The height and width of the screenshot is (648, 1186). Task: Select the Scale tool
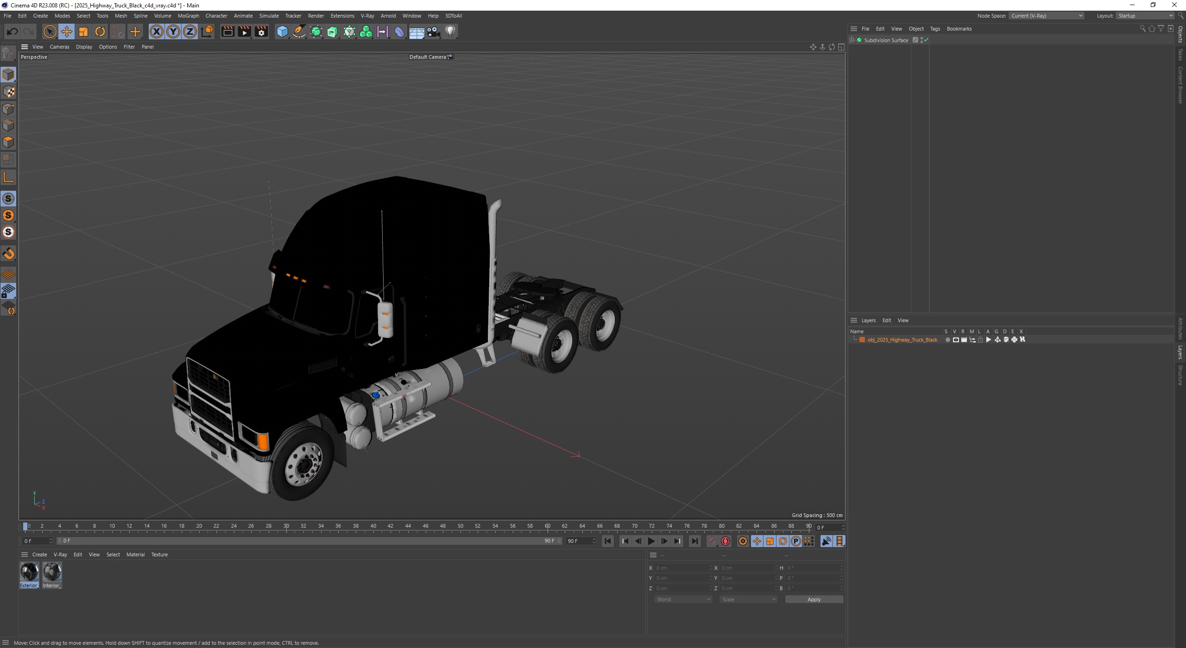[83, 31]
